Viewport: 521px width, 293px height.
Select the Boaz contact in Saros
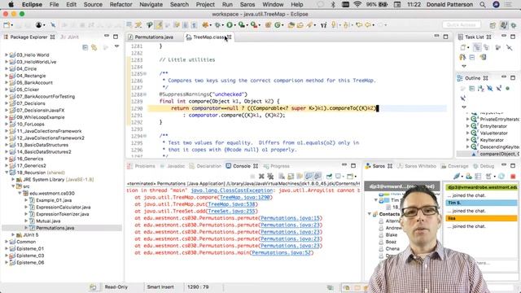tap(391, 242)
